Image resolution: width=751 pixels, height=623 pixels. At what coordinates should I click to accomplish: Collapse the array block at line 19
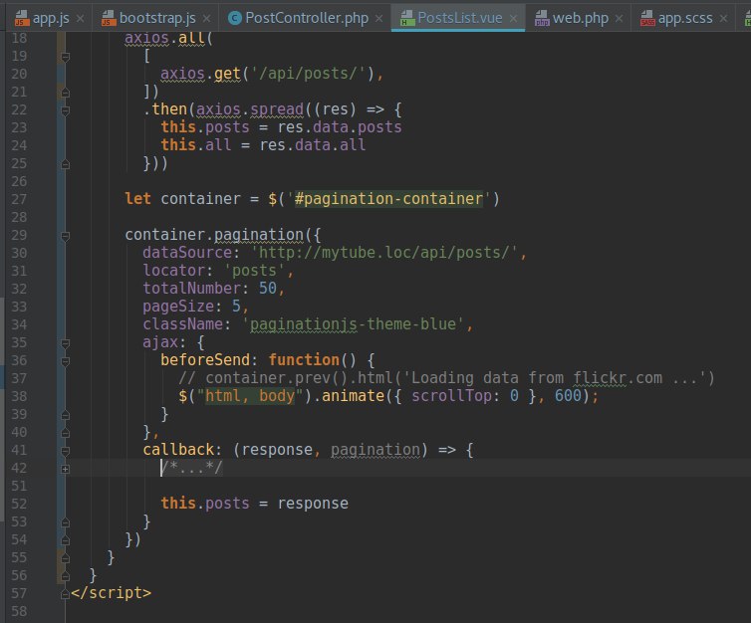(66, 57)
